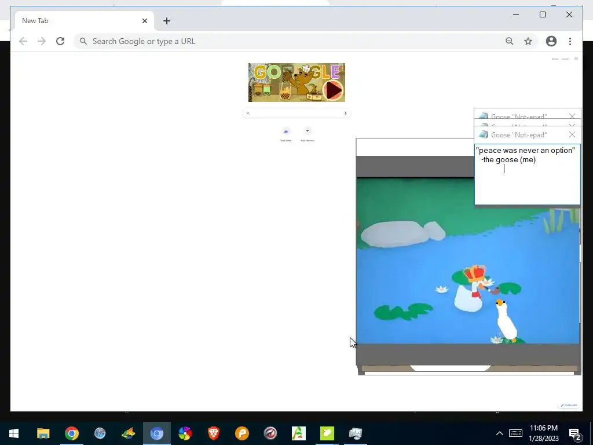The width and height of the screenshot is (593, 445).
Task: Close the rearmost Goose Not-epad window
Action: [572, 116]
